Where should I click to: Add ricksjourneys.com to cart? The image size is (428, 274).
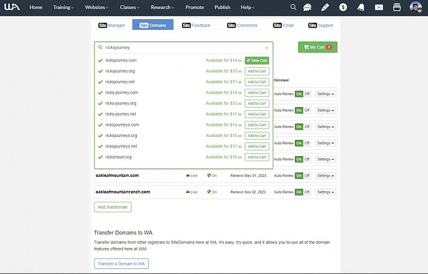(x=257, y=125)
